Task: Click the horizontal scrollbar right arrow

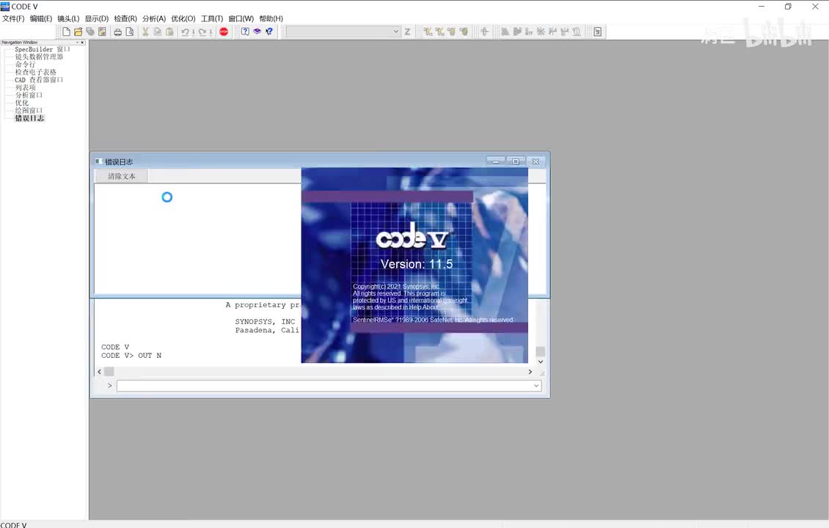Action: [x=530, y=372]
